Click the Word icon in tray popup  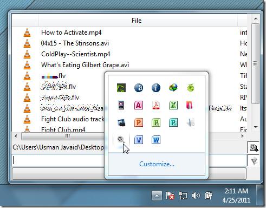(156, 140)
